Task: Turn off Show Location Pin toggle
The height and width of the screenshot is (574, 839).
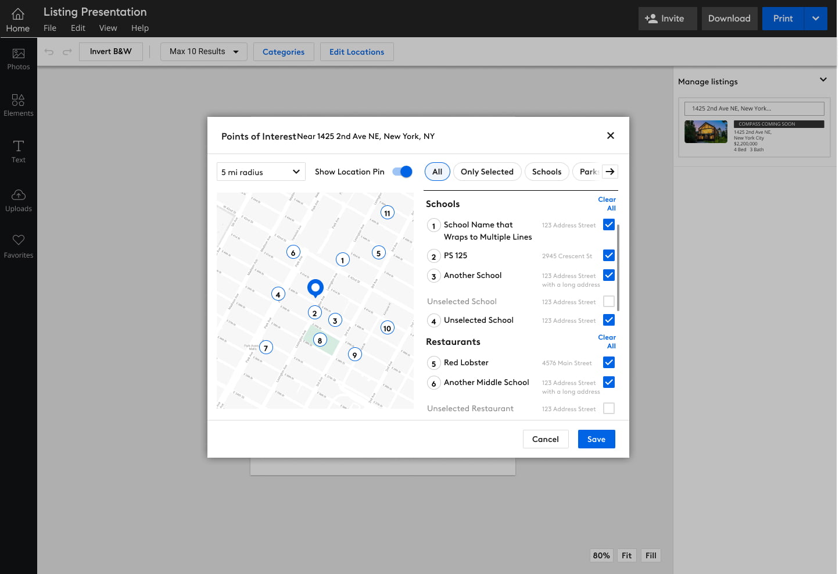Action: (402, 172)
